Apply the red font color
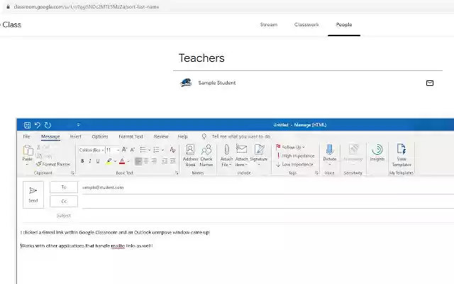The width and height of the screenshot is (454, 284). [x=122, y=161]
